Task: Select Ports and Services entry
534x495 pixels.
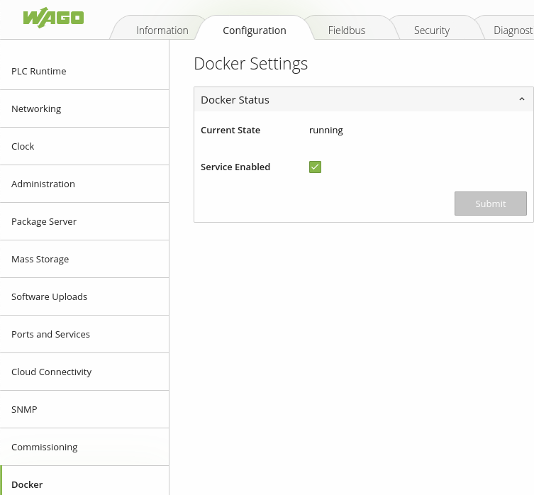Action: point(84,334)
